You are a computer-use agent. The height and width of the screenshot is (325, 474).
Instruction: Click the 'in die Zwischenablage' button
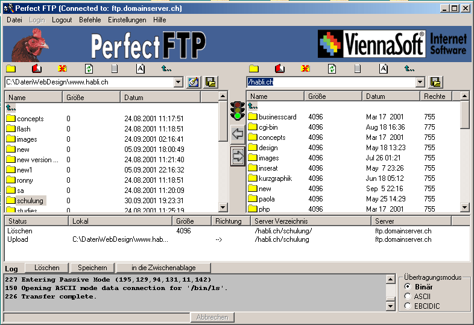click(x=164, y=268)
